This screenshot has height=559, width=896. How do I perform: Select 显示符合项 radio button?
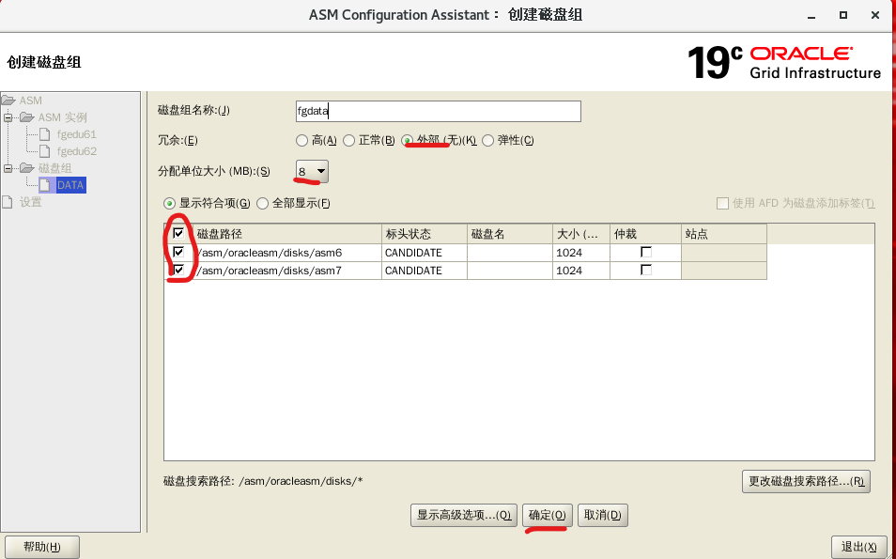[x=169, y=204]
